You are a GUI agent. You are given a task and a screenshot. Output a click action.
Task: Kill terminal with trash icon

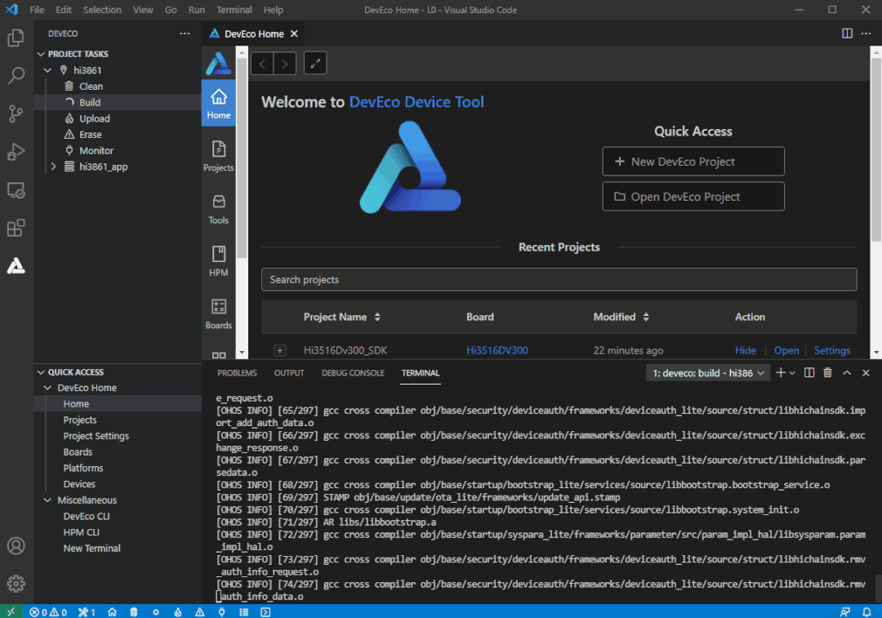pyautogui.click(x=827, y=373)
